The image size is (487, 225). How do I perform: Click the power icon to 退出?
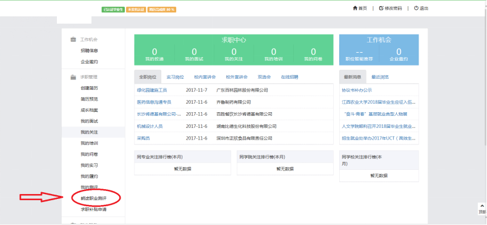(416, 8)
